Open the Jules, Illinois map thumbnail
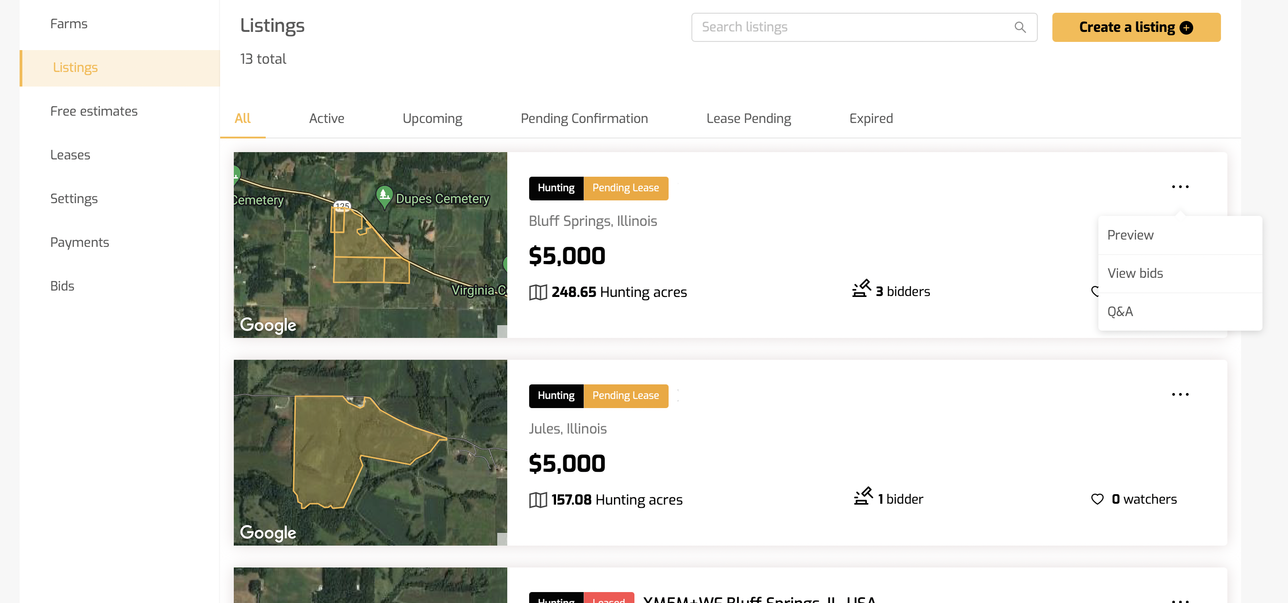Screen dimensions: 1288x603 point(370,452)
